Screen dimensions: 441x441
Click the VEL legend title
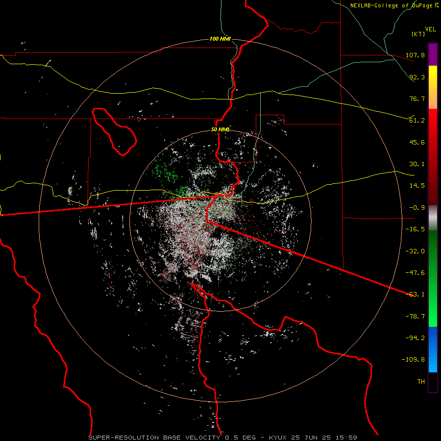(430, 29)
